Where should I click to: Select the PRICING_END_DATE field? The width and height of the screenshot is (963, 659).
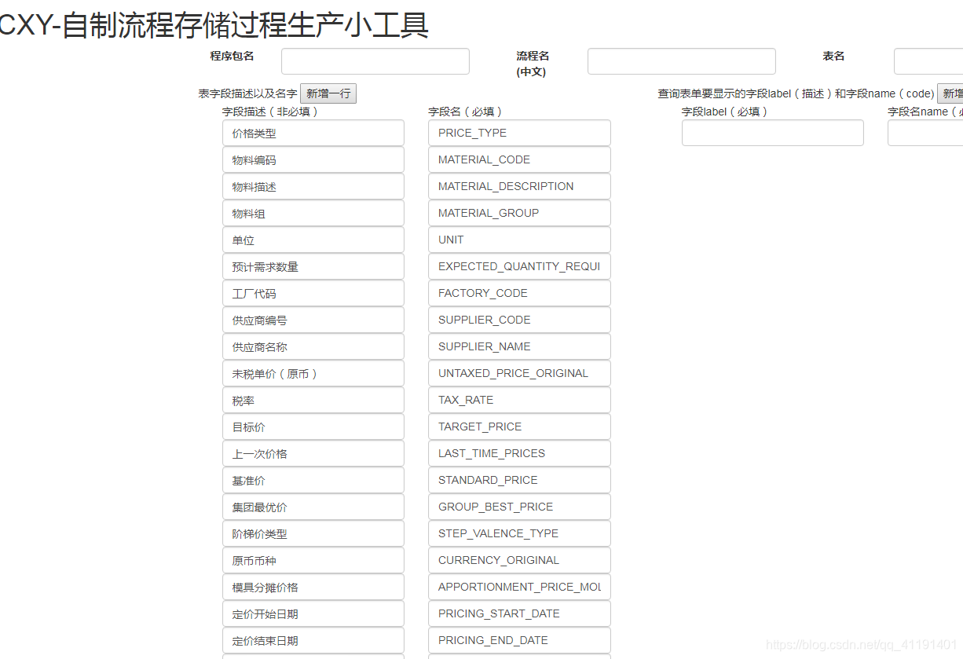(519, 640)
